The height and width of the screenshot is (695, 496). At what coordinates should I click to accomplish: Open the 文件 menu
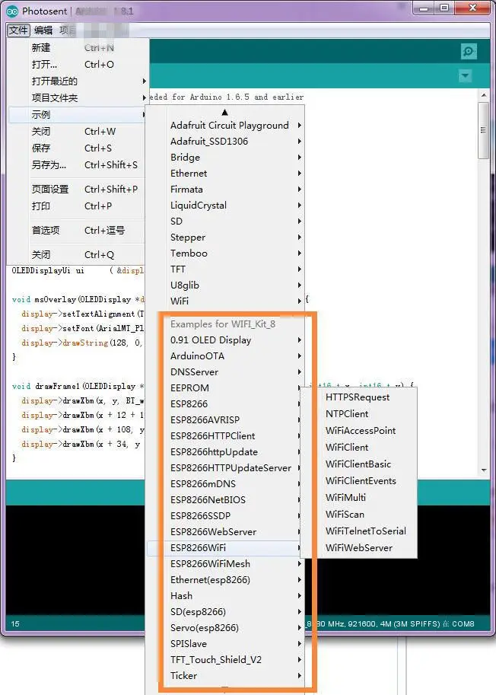[18, 30]
